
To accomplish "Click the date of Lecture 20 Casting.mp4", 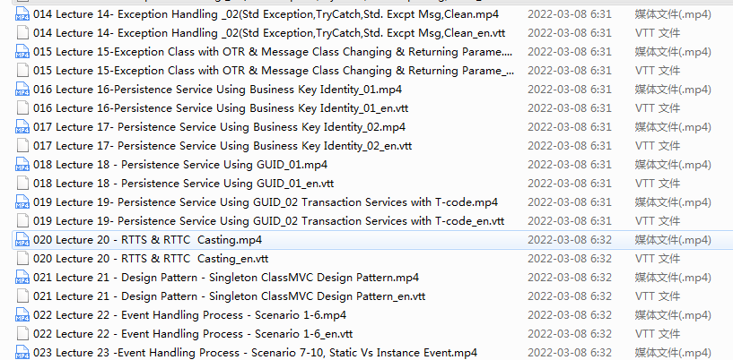I will click(570, 240).
